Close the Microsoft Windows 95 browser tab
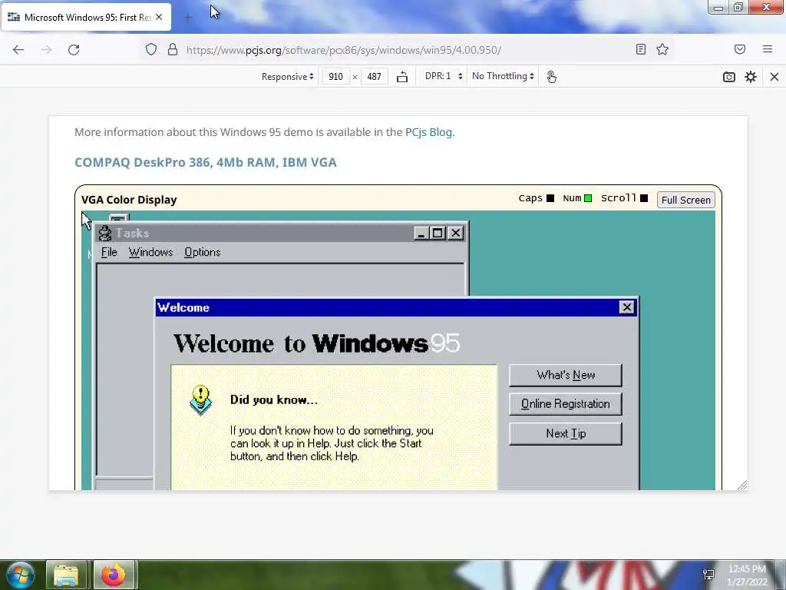The height and width of the screenshot is (590, 786). pyautogui.click(x=159, y=17)
